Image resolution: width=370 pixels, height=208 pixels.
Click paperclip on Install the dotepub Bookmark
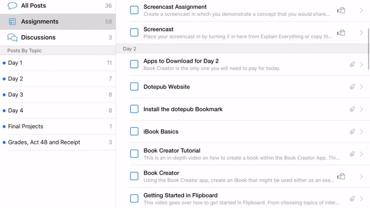tap(352, 109)
